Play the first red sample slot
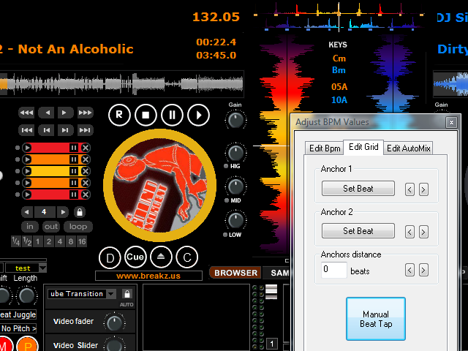 27,148
